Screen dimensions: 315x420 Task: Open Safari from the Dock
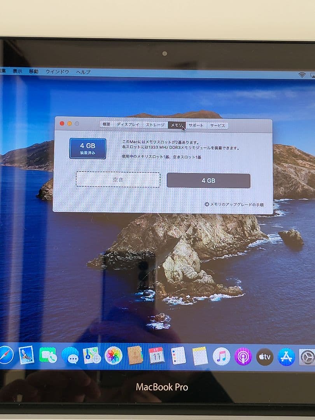5,357
